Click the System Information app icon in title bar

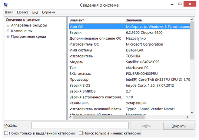point(6,5)
